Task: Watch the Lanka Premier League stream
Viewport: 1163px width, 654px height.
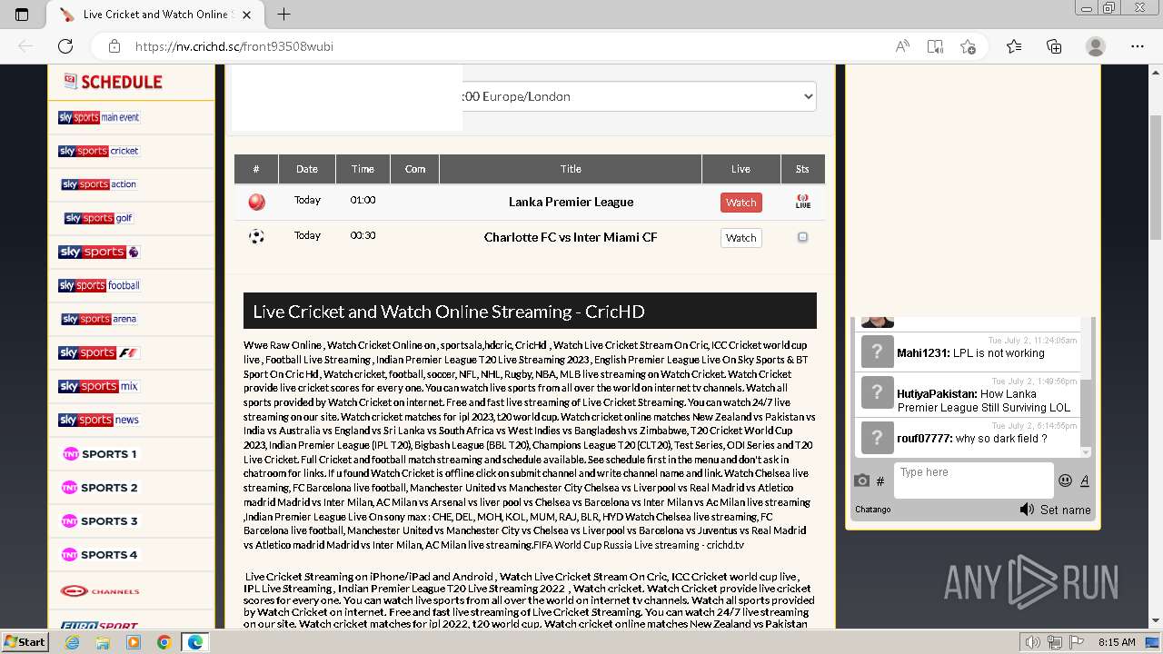Action: tap(741, 203)
